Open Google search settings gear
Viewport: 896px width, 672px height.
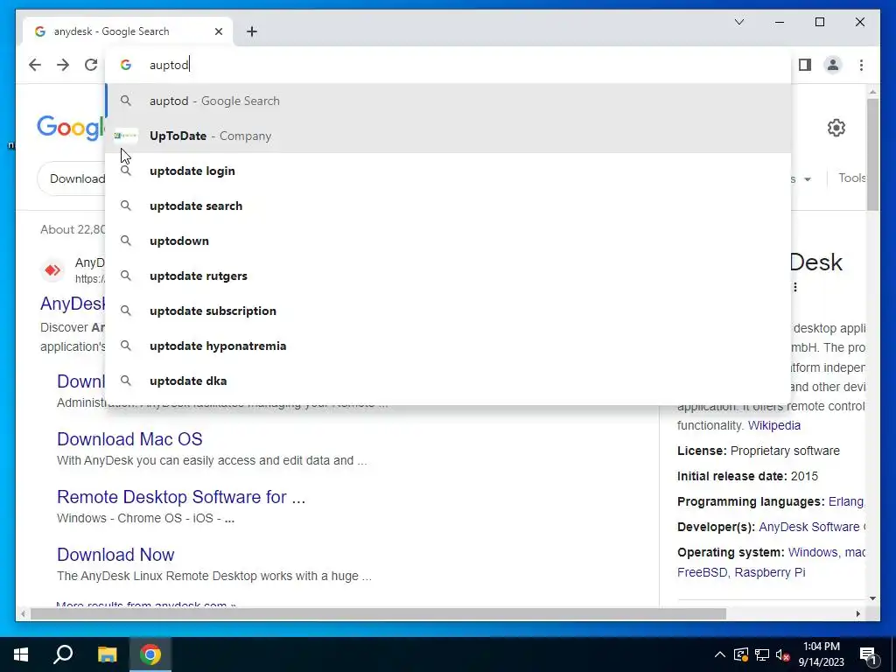click(x=836, y=128)
